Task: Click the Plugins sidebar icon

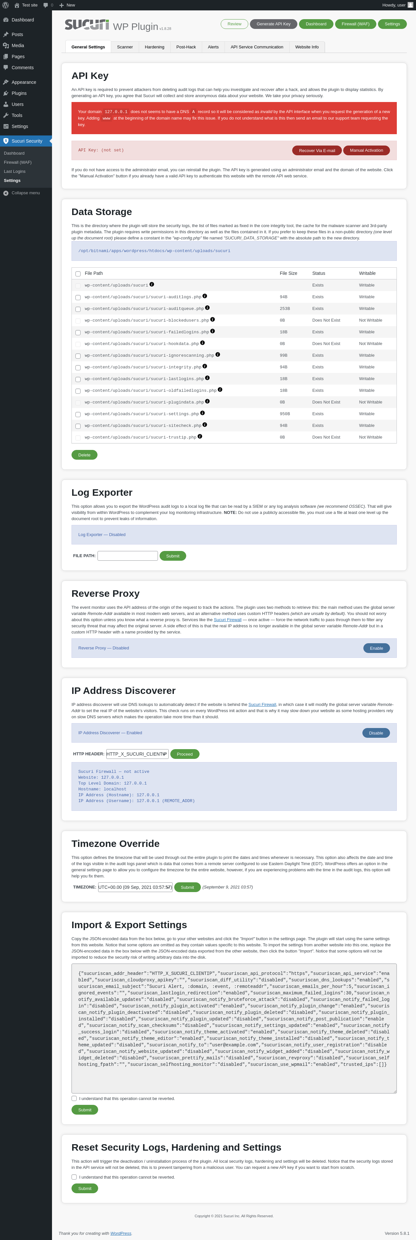Action: (6, 93)
